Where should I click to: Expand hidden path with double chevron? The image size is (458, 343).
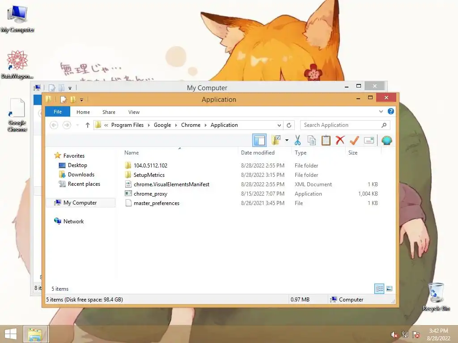106,125
